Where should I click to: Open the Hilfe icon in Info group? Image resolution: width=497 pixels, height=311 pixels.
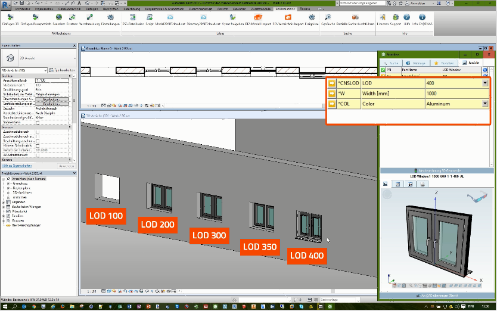coord(406,18)
